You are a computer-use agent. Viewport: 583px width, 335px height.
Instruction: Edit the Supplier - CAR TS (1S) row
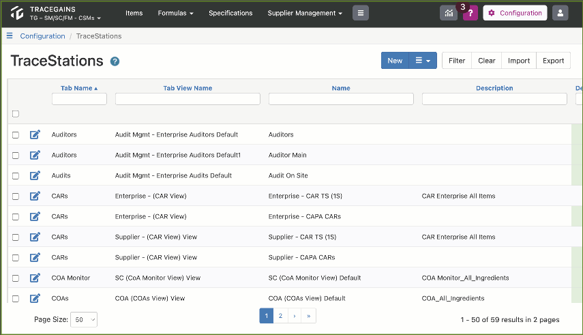[35, 237]
